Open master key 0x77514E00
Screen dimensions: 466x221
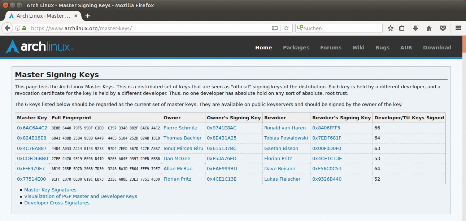pos(31,179)
